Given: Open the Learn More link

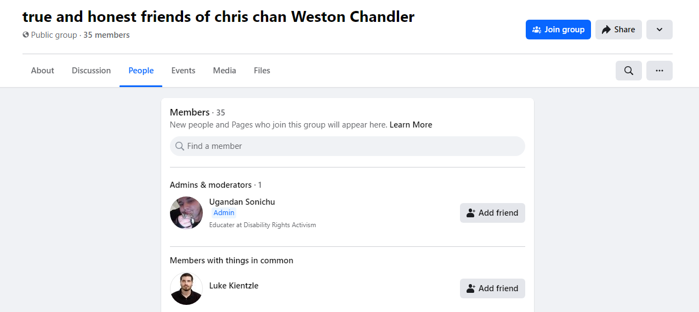Looking at the screenshot, I should point(411,125).
